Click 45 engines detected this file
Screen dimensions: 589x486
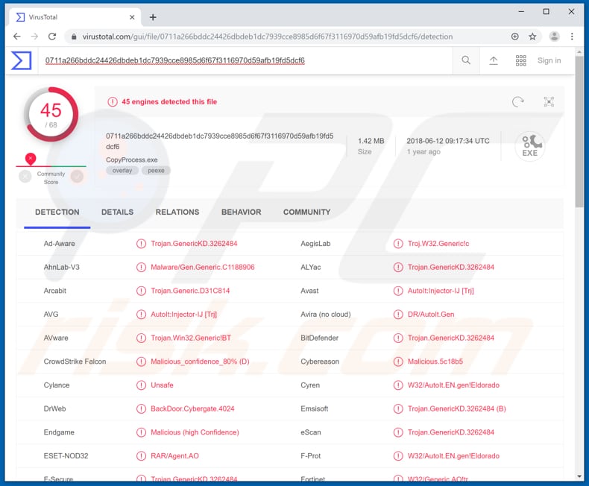click(x=169, y=102)
